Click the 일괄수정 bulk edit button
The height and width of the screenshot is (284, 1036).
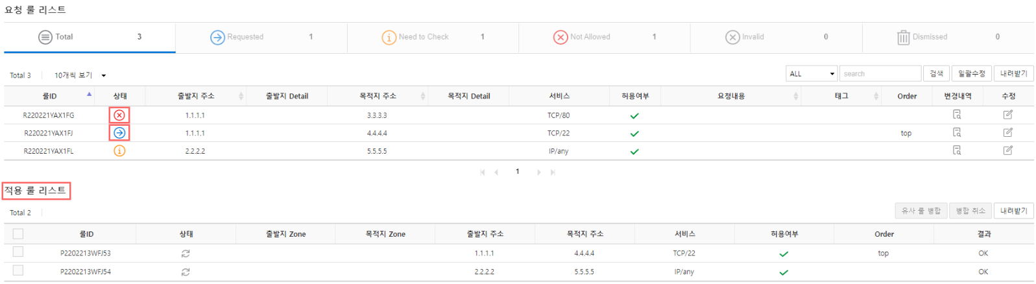click(972, 74)
